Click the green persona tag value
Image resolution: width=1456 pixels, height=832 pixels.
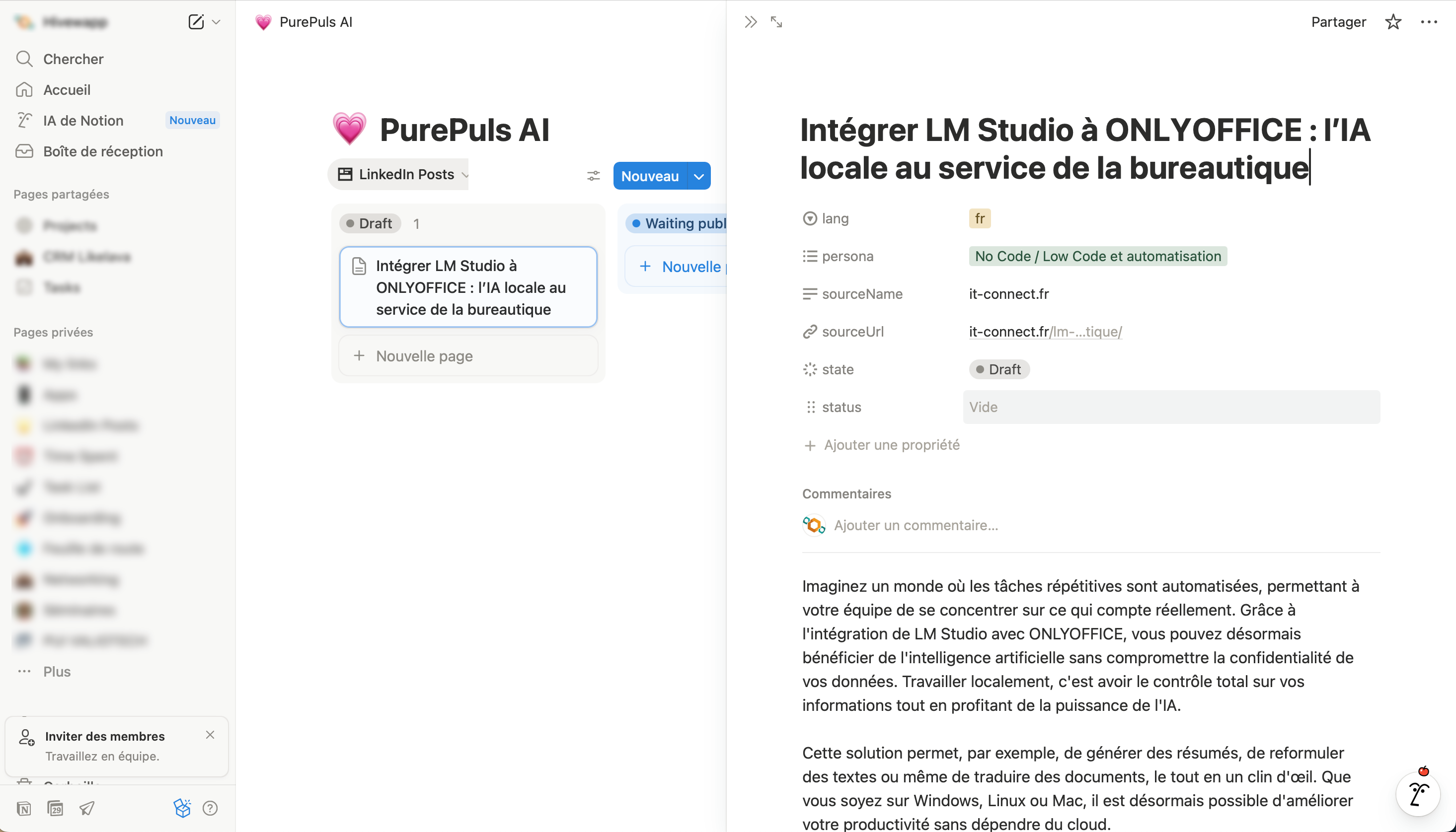[1097, 256]
